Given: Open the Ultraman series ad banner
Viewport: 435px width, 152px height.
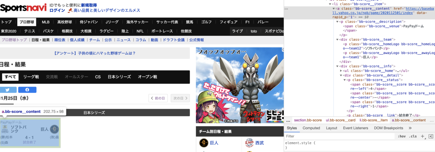Looking at the screenshot, I should click(x=240, y=86).
